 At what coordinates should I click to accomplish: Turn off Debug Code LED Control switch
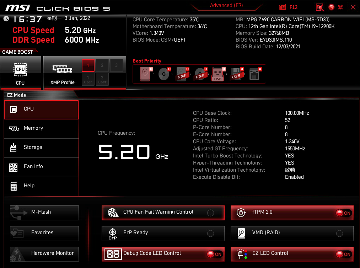pos(214,254)
